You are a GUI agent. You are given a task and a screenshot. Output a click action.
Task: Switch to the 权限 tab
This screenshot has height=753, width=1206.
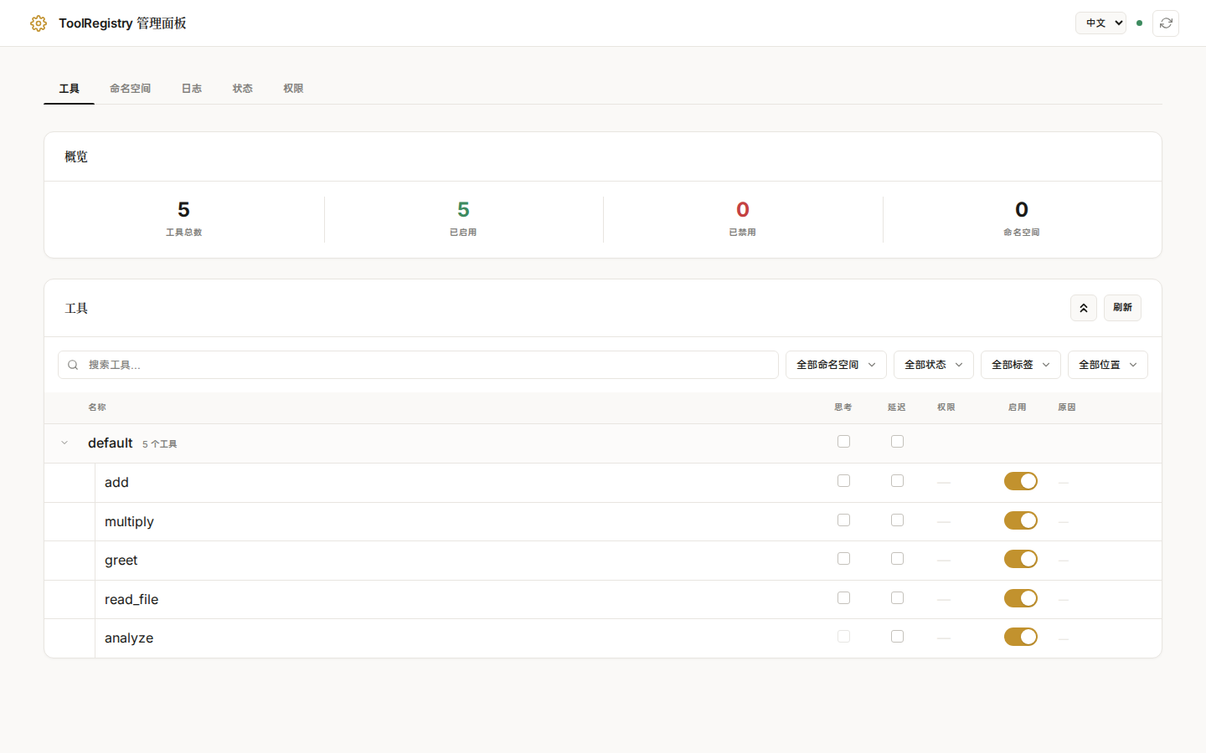293,89
